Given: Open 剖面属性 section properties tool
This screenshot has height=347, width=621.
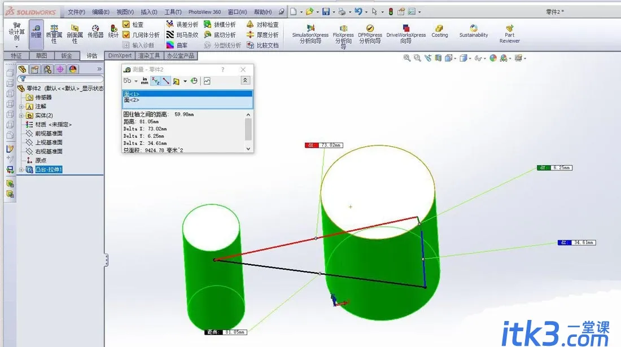Looking at the screenshot, I should coord(75,33).
